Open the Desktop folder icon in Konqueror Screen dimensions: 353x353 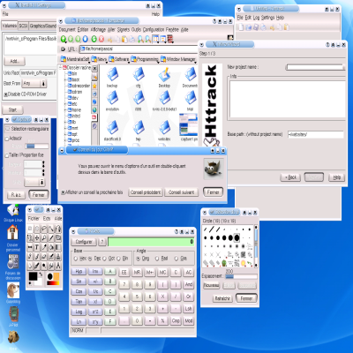164,77
